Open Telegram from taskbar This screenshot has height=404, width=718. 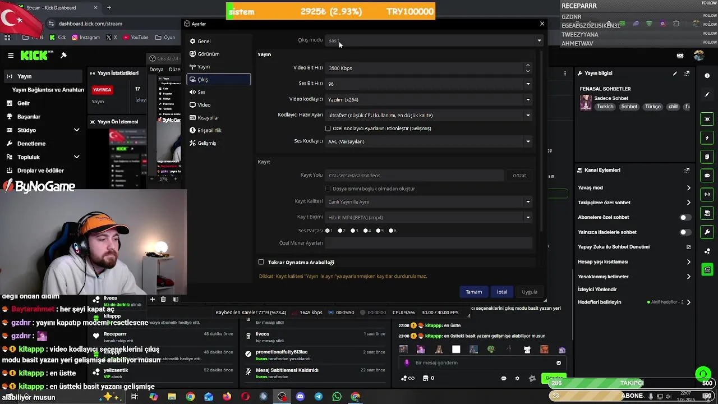319,397
